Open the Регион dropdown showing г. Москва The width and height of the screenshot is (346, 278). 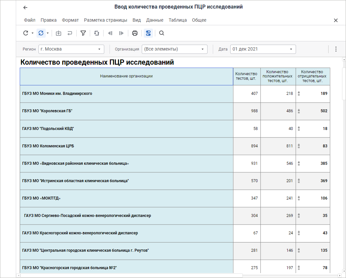tap(71, 49)
